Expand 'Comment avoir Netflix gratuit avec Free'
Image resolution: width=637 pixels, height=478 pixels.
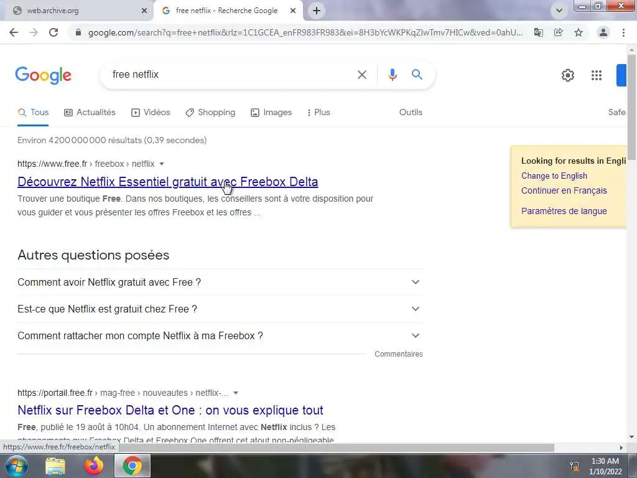click(220, 282)
